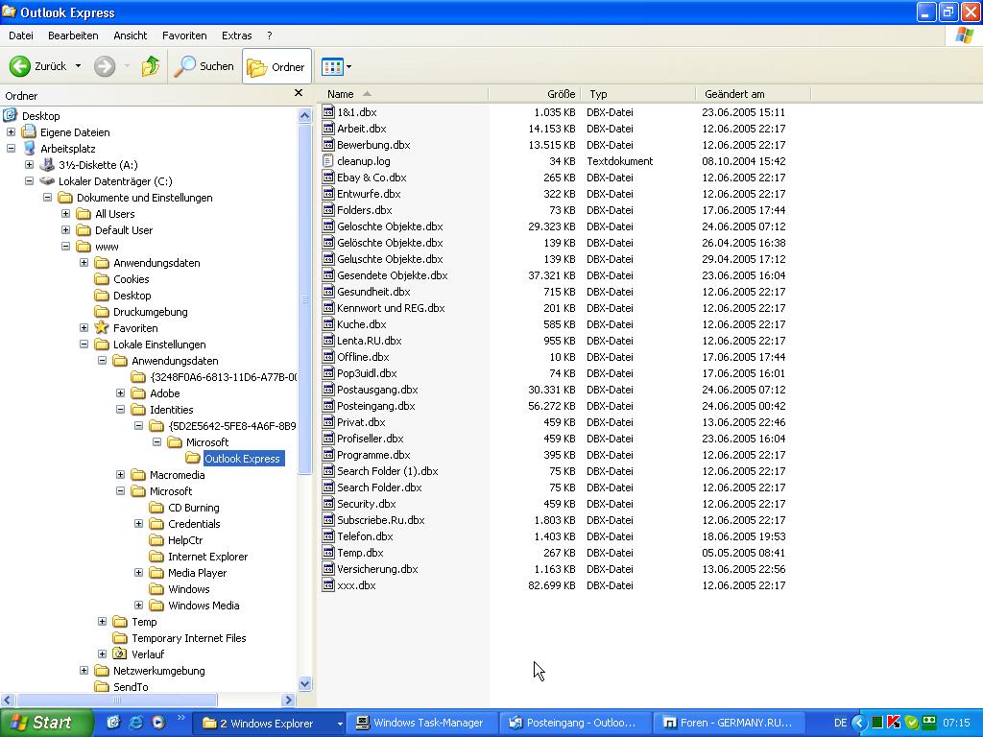The width and height of the screenshot is (983, 737).
Task: Switch to Posteingang - Outlook taskbar button
Action: [x=575, y=723]
